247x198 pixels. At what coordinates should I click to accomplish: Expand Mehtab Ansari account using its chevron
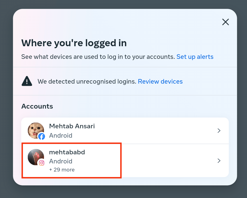point(219,131)
